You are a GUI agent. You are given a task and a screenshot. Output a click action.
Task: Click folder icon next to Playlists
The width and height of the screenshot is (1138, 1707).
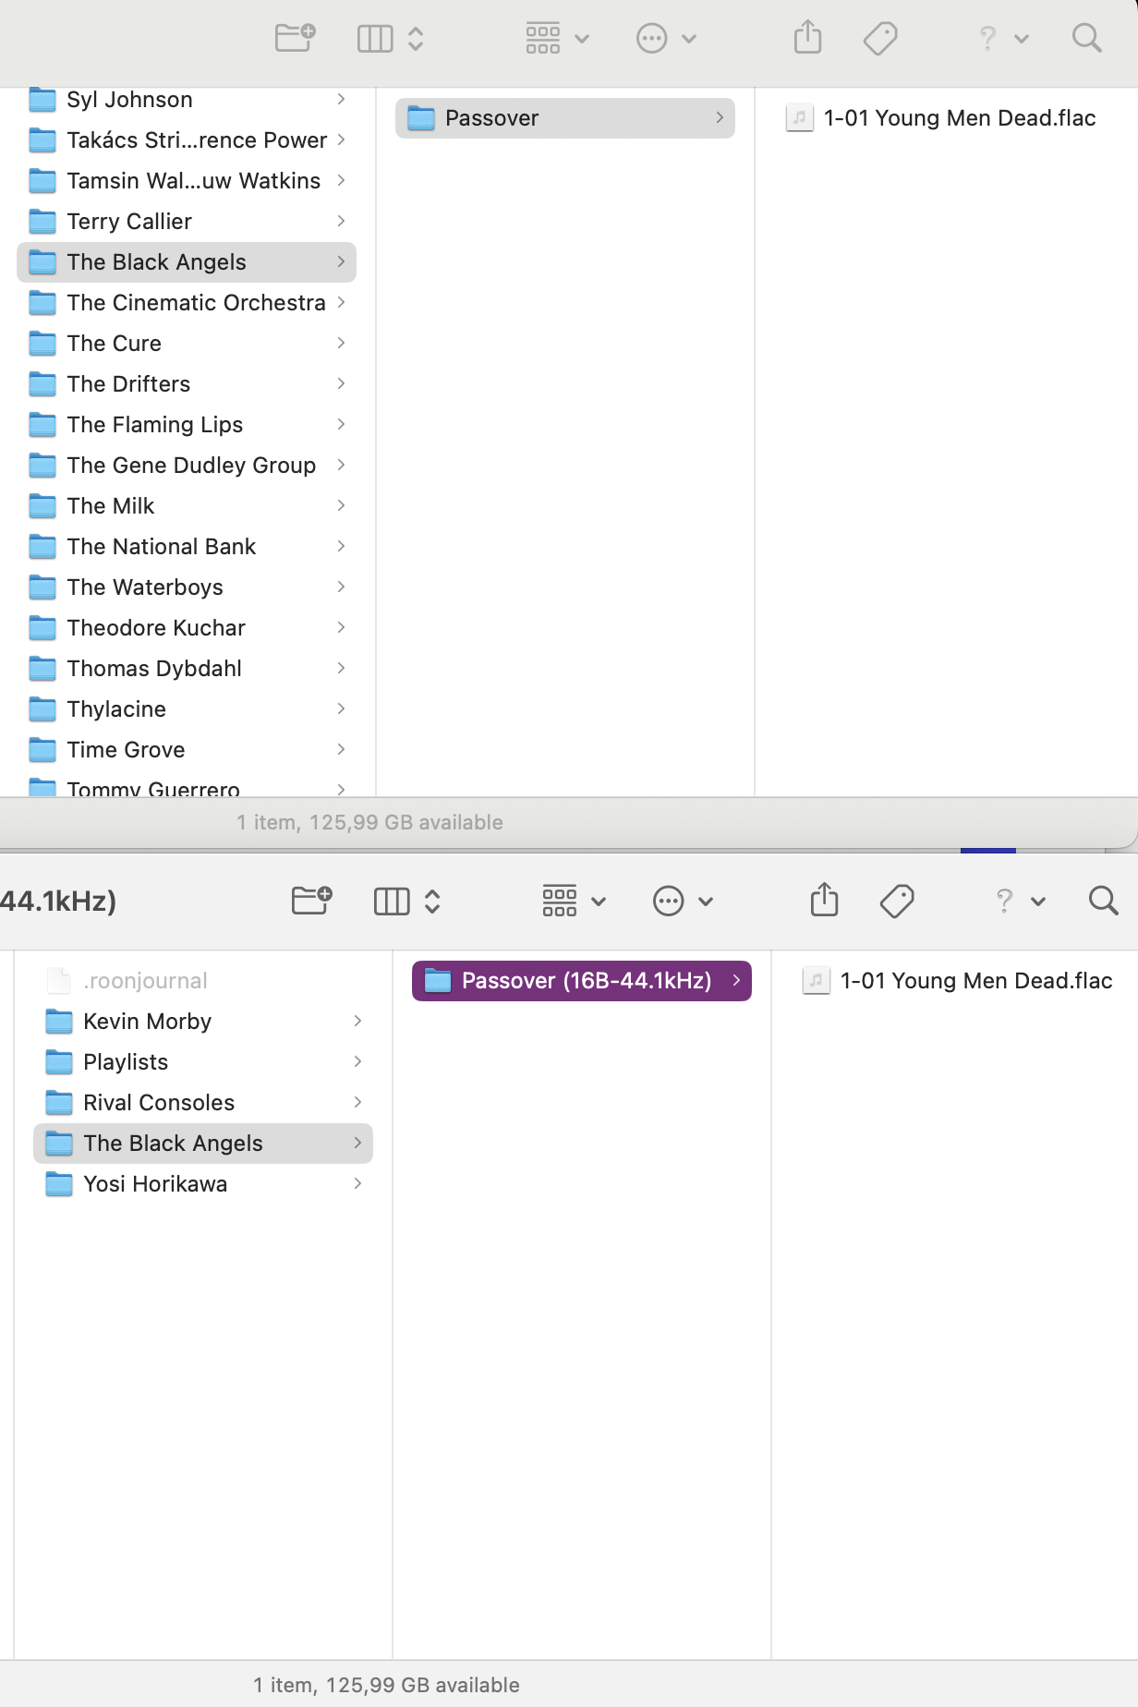(x=59, y=1062)
